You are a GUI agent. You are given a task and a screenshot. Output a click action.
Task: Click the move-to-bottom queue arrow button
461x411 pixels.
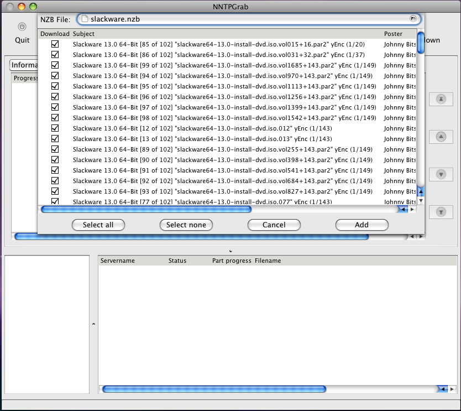(x=441, y=212)
